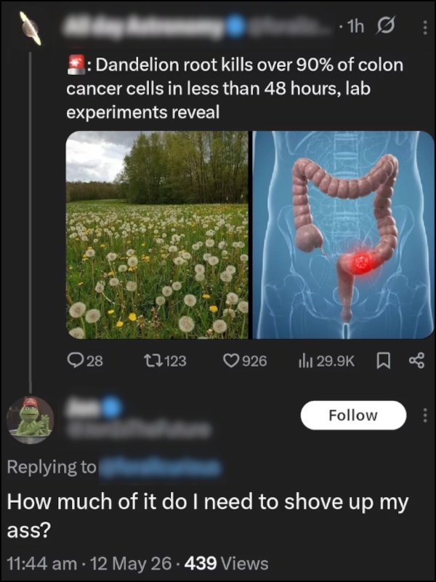Open the frog avatar profile picture
This screenshot has height=582, width=436.
click(x=31, y=420)
